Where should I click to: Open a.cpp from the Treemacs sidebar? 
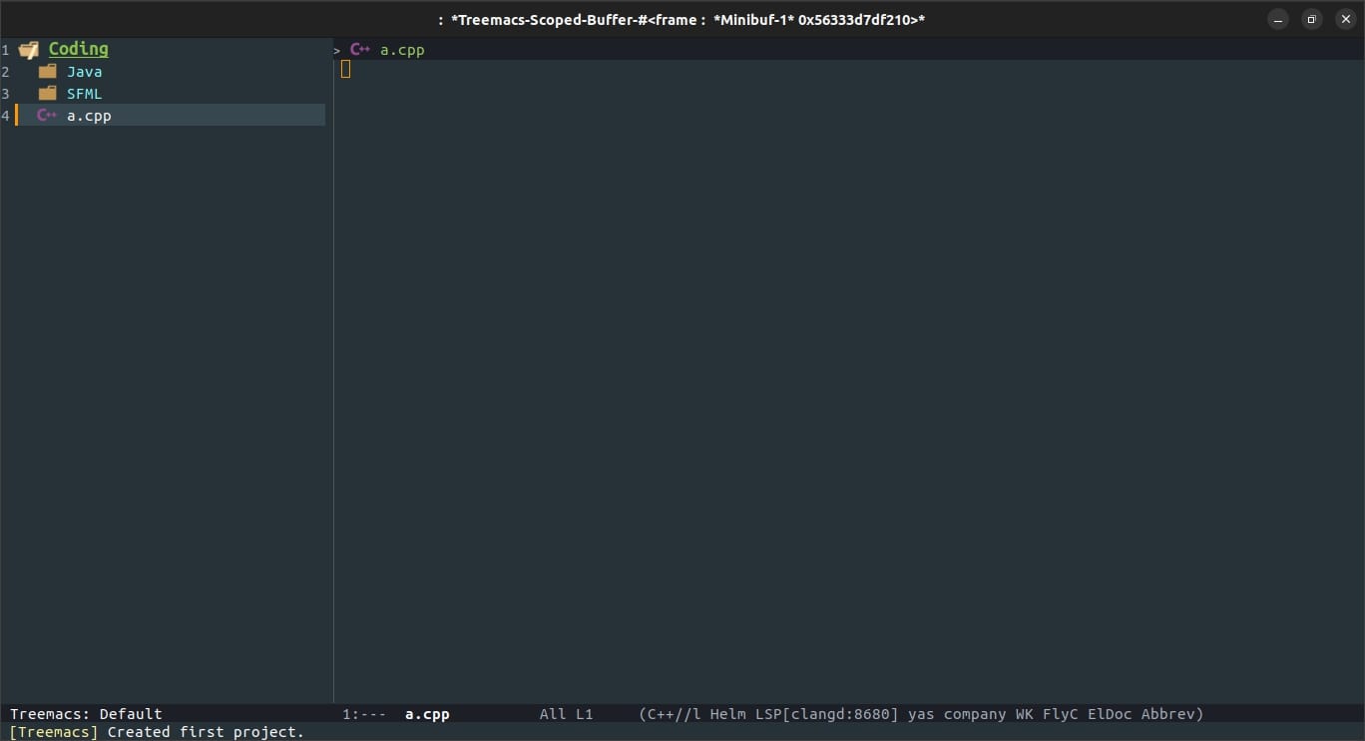click(x=91, y=116)
